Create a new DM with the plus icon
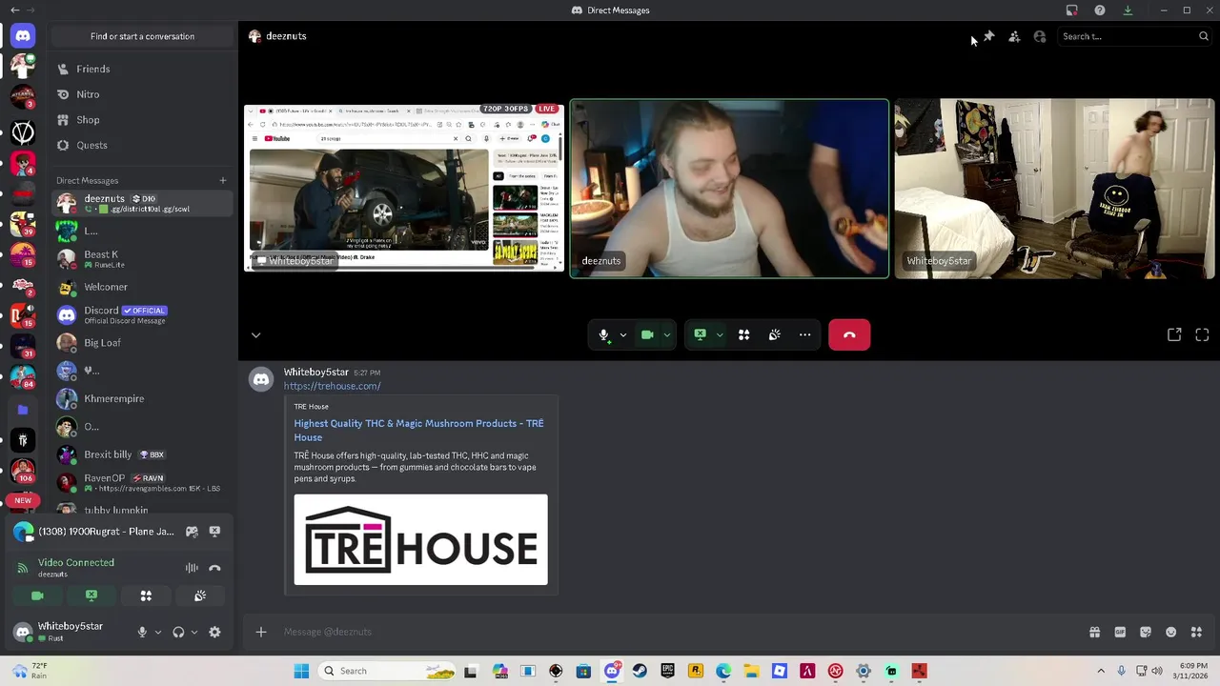This screenshot has width=1220, height=686. (223, 180)
